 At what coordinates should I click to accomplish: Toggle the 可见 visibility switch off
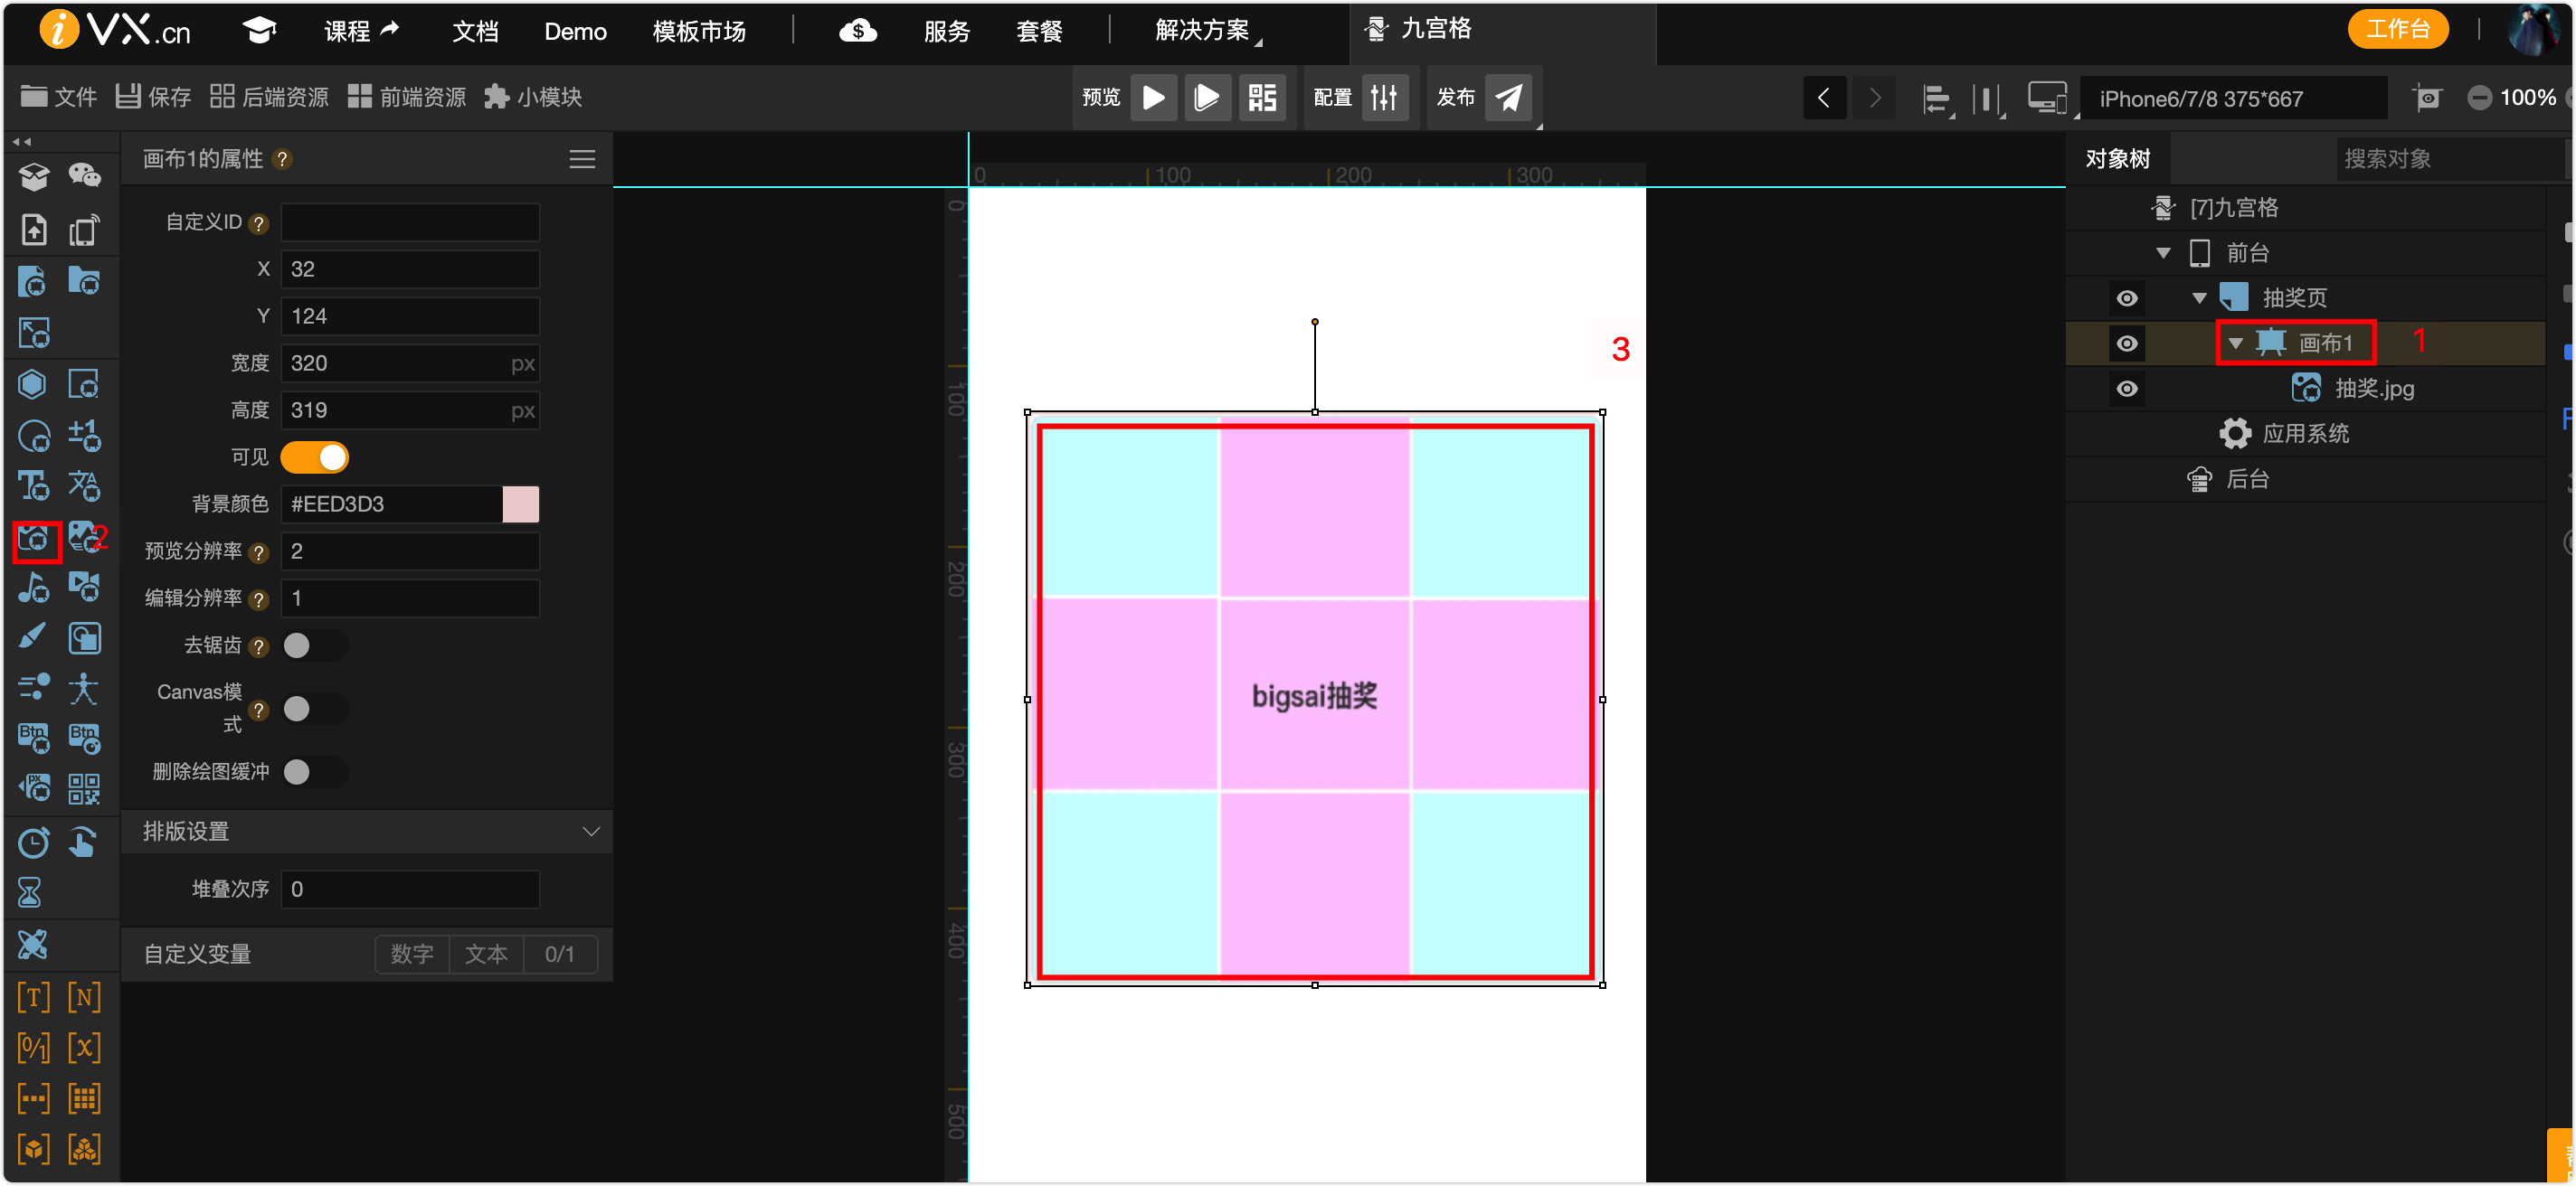coord(315,457)
